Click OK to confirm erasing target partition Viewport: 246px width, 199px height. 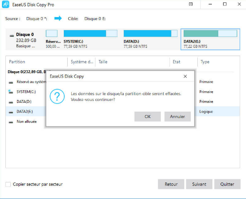click(148, 117)
